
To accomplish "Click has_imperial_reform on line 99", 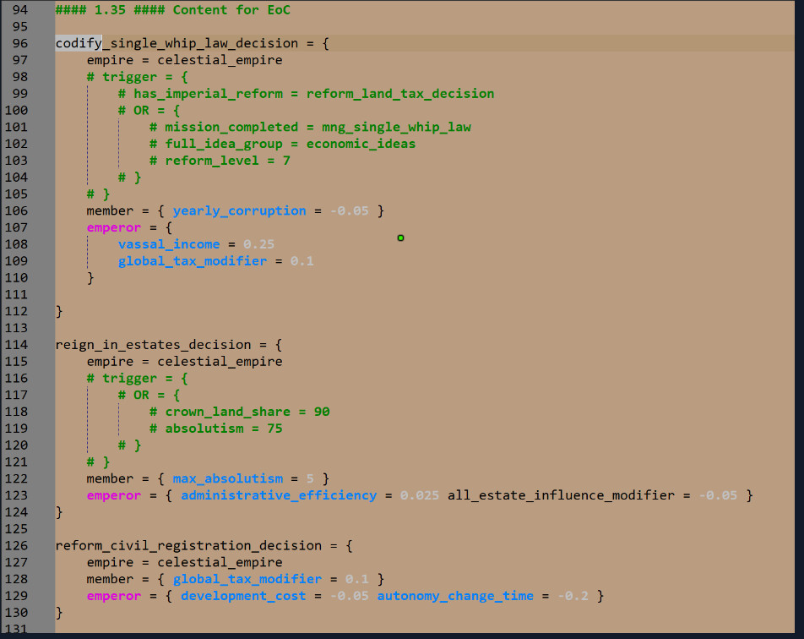I will coord(208,94).
